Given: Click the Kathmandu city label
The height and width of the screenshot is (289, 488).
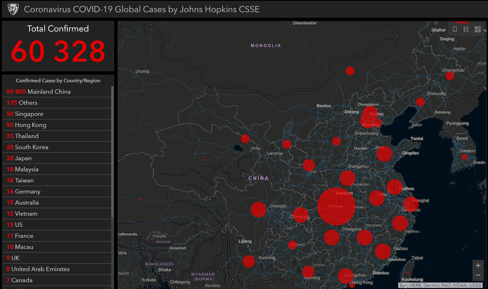Looking at the screenshot, I should click(128, 234).
